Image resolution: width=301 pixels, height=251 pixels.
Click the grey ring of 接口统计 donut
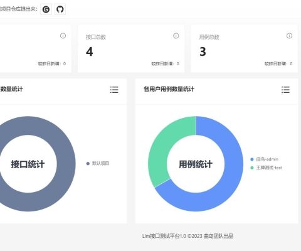[66, 164]
